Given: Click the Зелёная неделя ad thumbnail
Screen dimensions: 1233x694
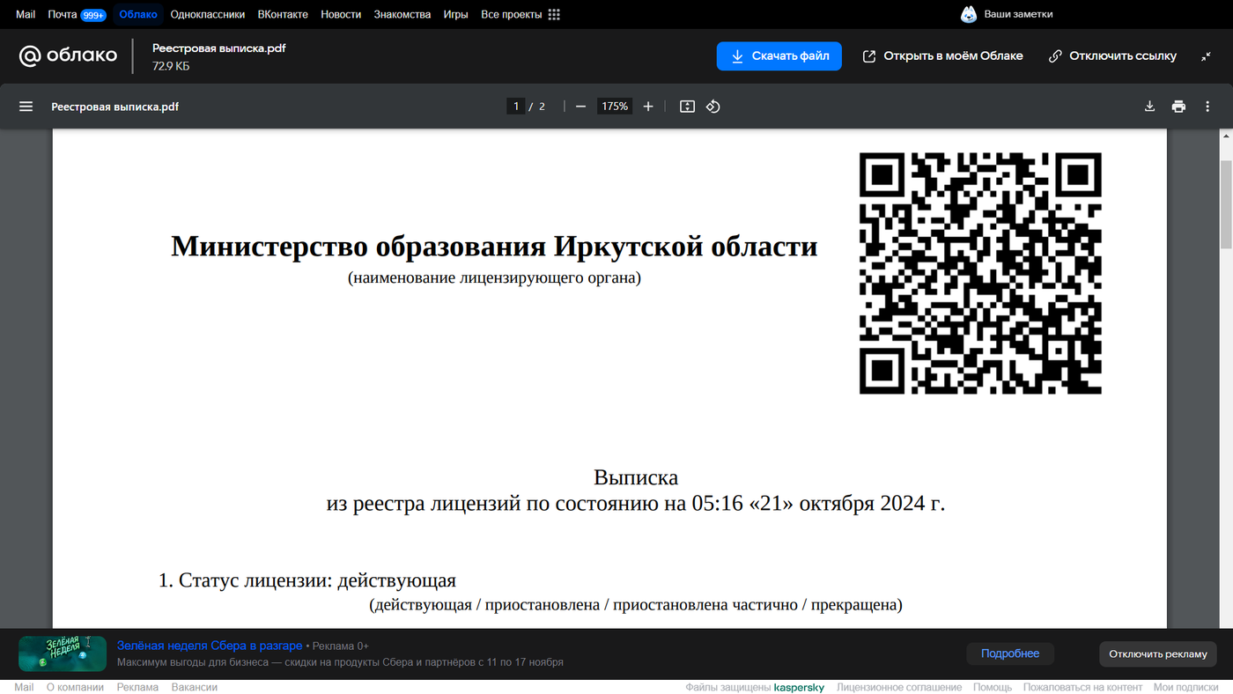Looking at the screenshot, I should click(63, 653).
